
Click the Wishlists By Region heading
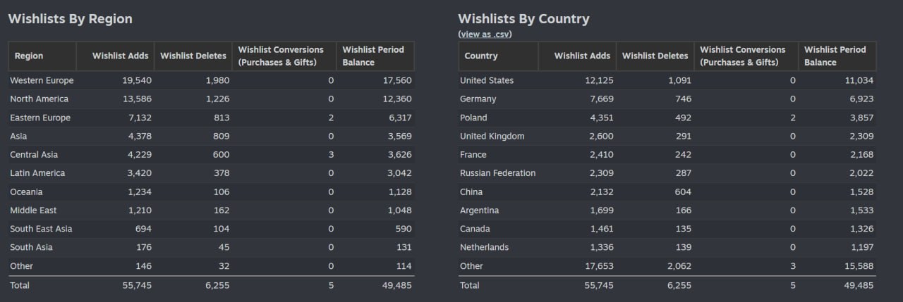(x=70, y=19)
